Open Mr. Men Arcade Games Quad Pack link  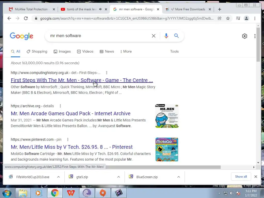coord(71,113)
